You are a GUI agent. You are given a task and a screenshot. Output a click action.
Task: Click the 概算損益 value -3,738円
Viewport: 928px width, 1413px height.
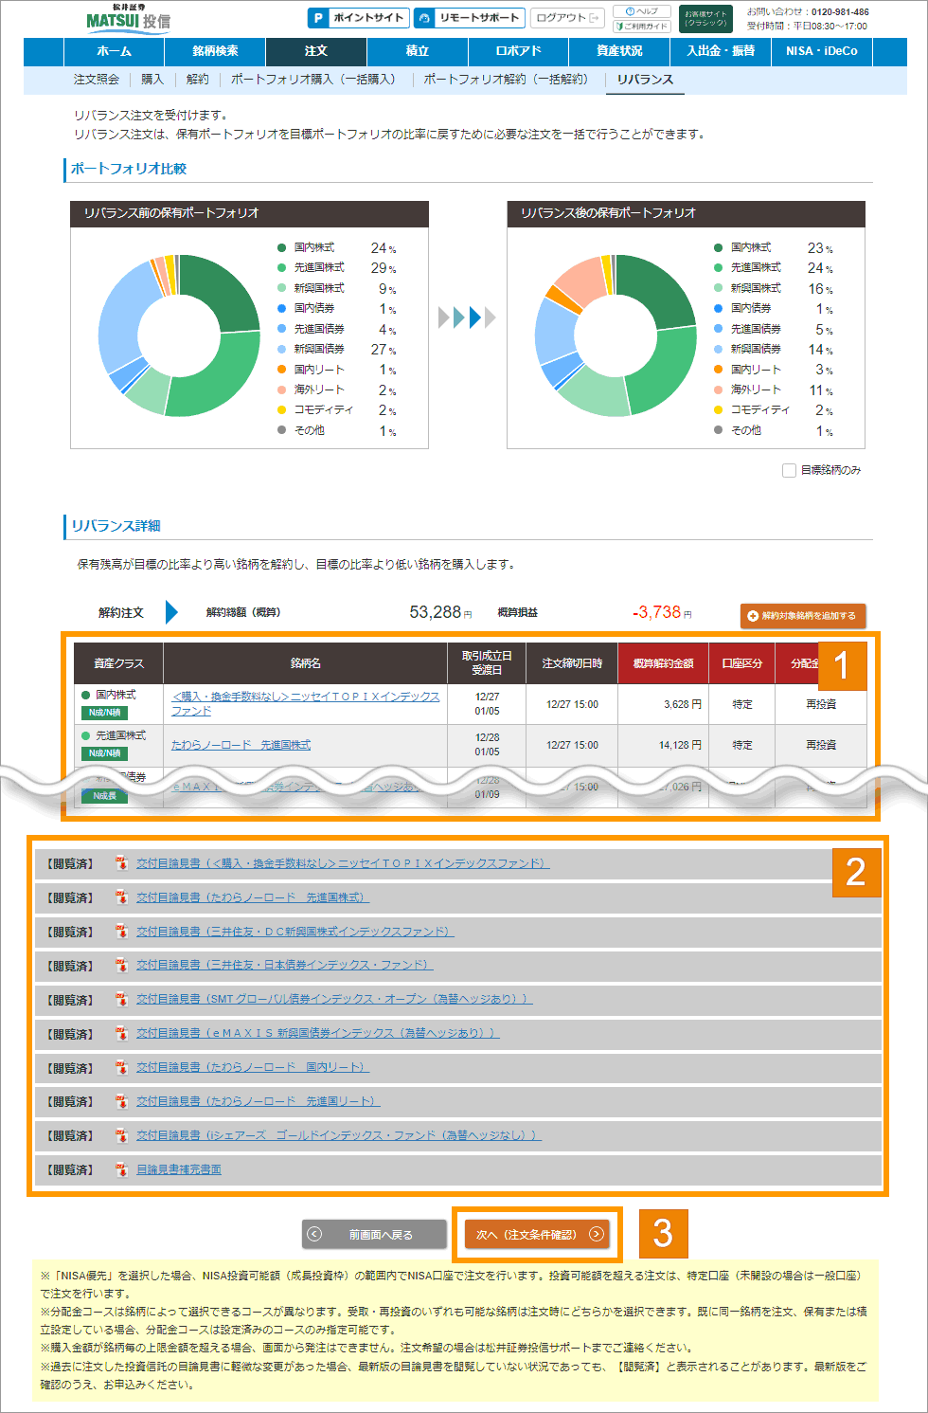tap(662, 612)
